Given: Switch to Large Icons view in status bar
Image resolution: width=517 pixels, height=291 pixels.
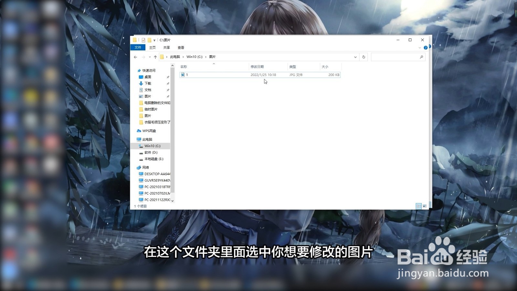Looking at the screenshot, I should point(425,206).
